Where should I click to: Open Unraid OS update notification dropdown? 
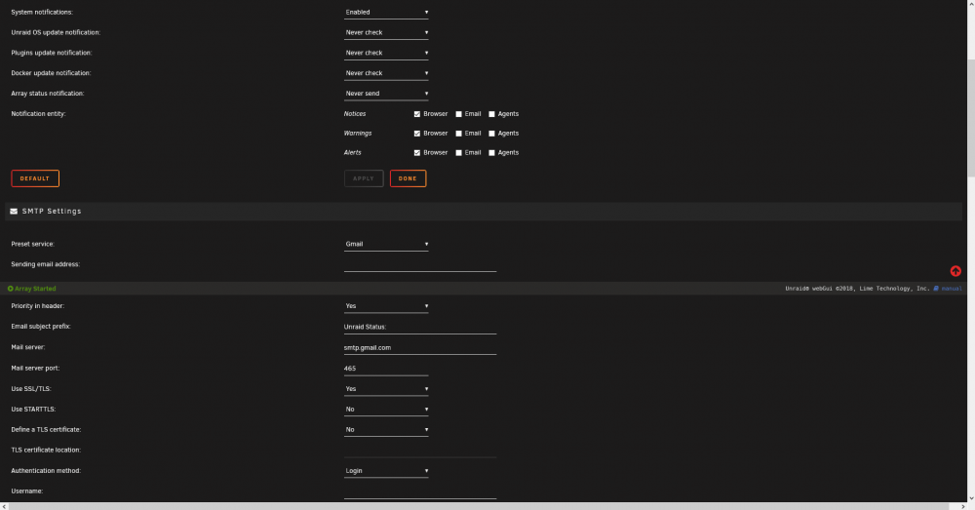386,32
